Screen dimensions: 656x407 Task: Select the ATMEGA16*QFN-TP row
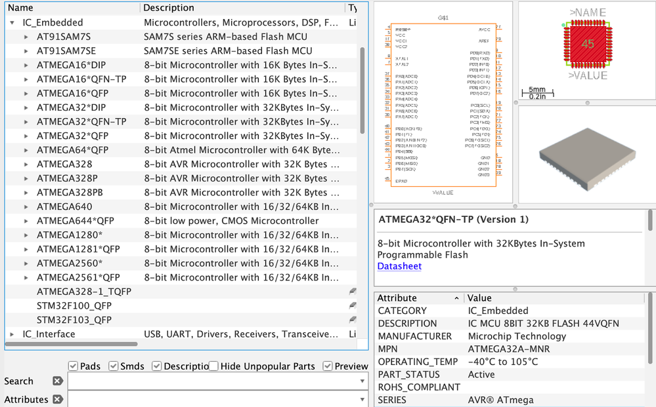(181, 79)
